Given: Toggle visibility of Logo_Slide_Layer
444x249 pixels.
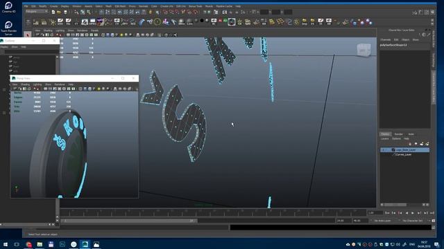Looking at the screenshot, I should 384,150.
